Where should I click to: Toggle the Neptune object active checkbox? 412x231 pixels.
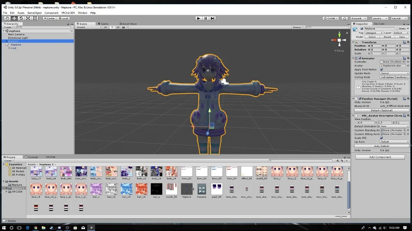tap(362, 29)
